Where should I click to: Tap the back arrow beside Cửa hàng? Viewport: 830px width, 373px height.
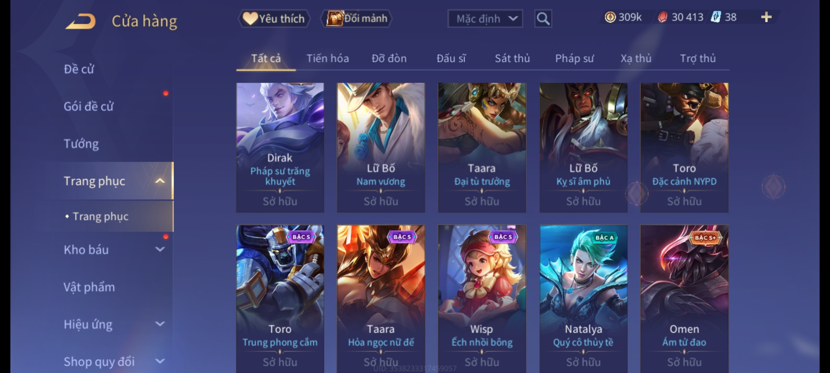point(81,21)
